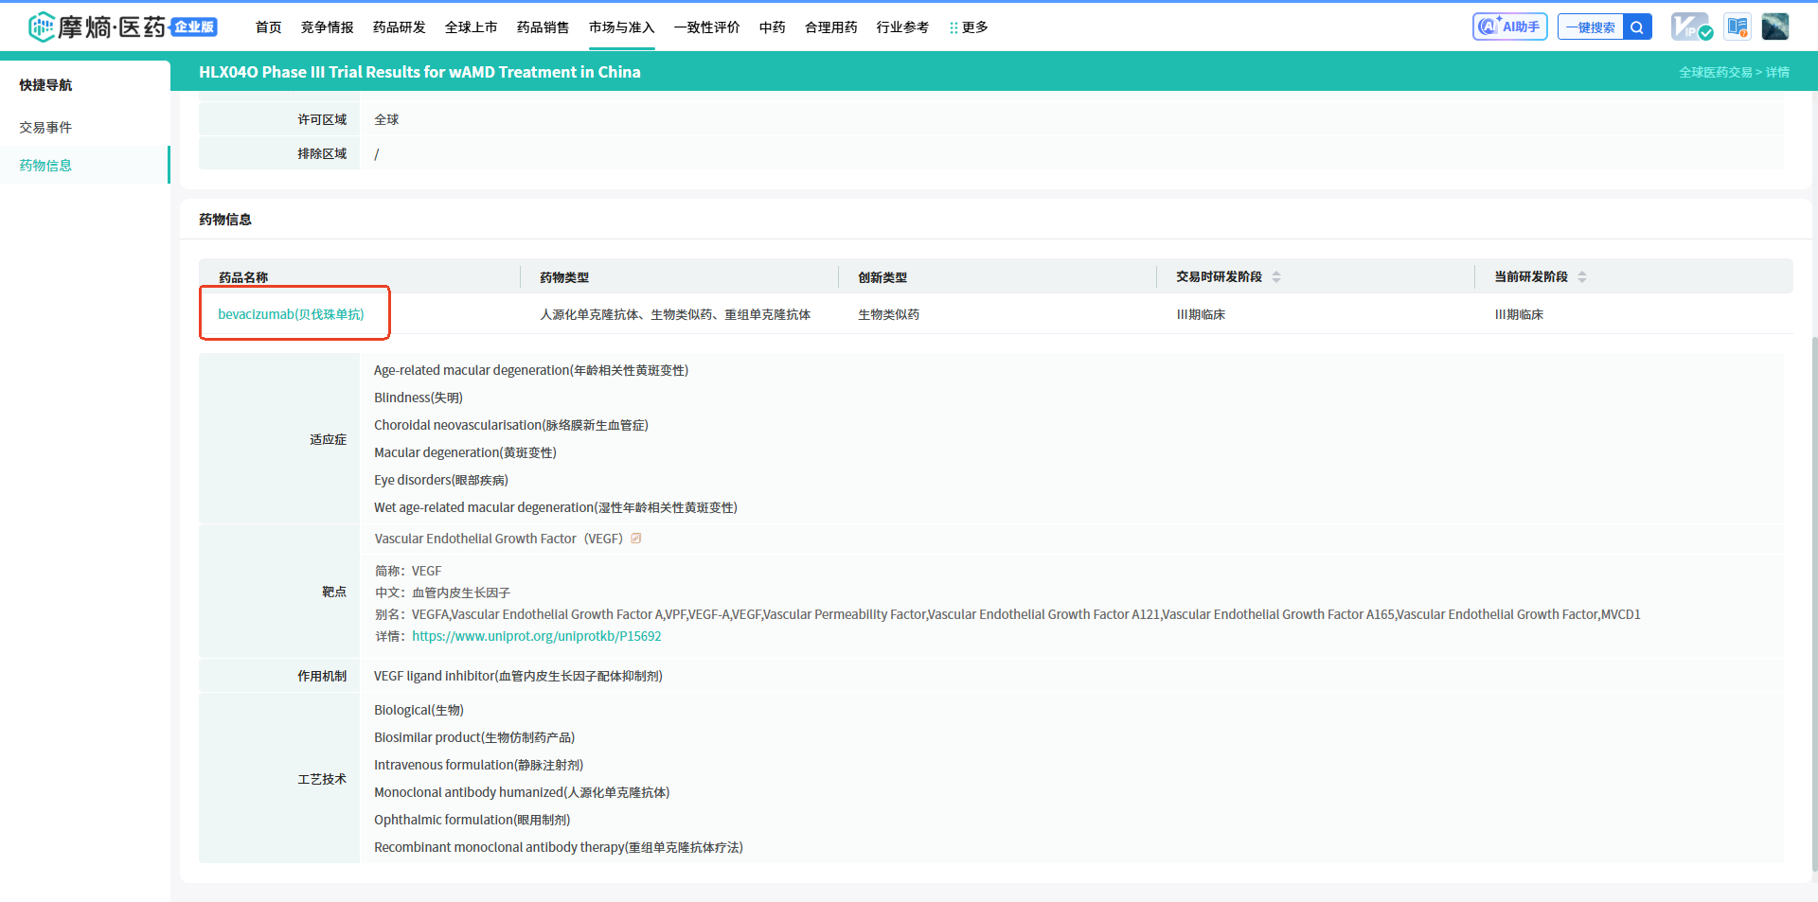Open the AI助手 assistant

[1509, 27]
